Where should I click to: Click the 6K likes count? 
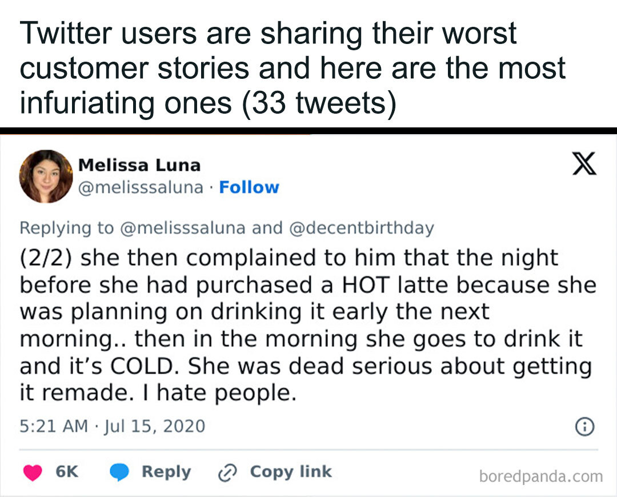[67, 472]
